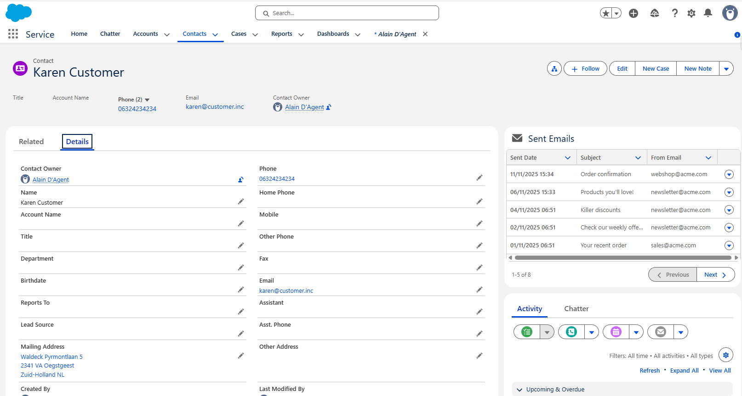Open the Favorites list dropdown arrow
Image resolution: width=742 pixels, height=396 pixels.
tap(616, 13)
